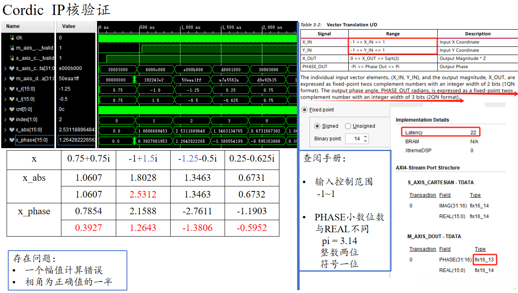The width and height of the screenshot is (518, 293).
Task: Click the fix16_13 type label
Action: (485, 260)
